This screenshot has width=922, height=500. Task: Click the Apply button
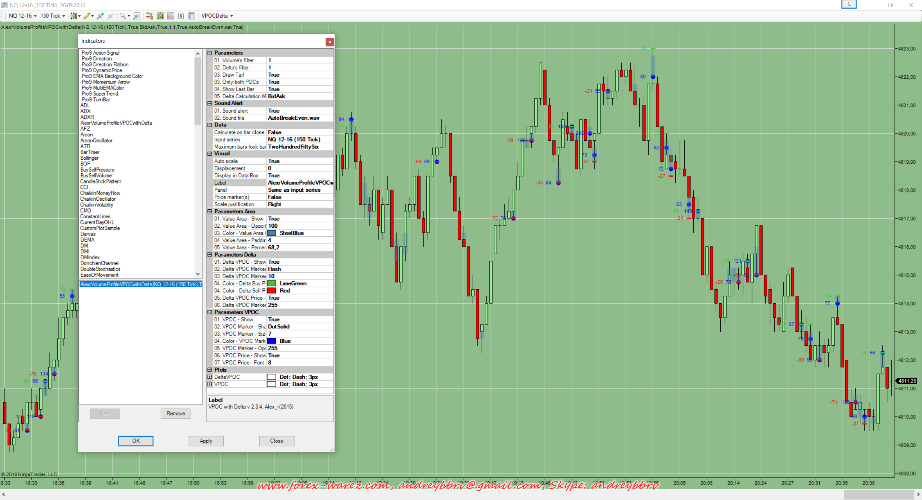pos(206,441)
